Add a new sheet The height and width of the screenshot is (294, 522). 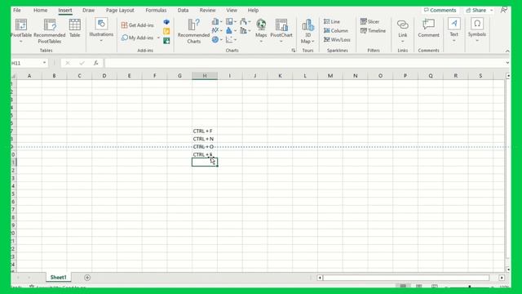tap(87, 278)
